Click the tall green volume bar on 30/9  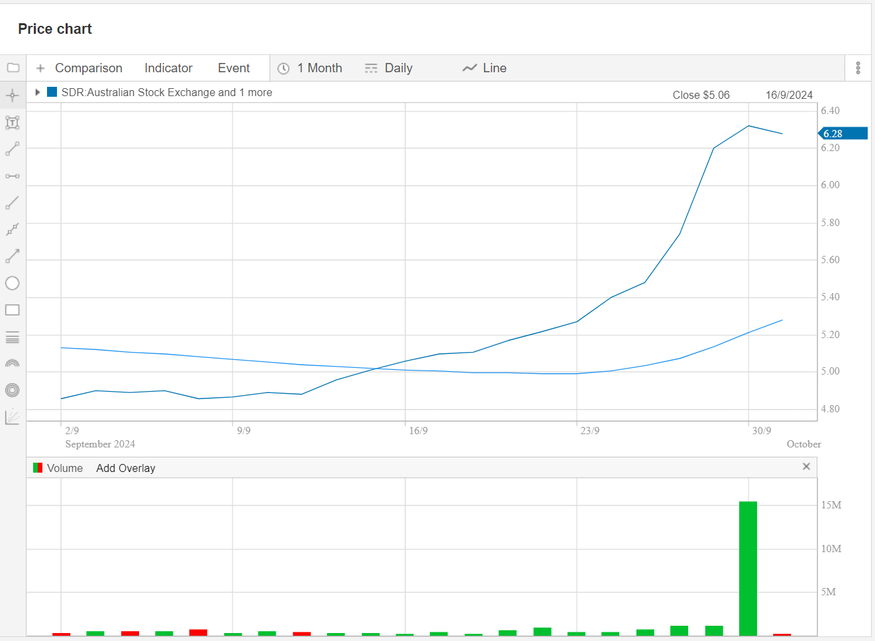point(748,569)
